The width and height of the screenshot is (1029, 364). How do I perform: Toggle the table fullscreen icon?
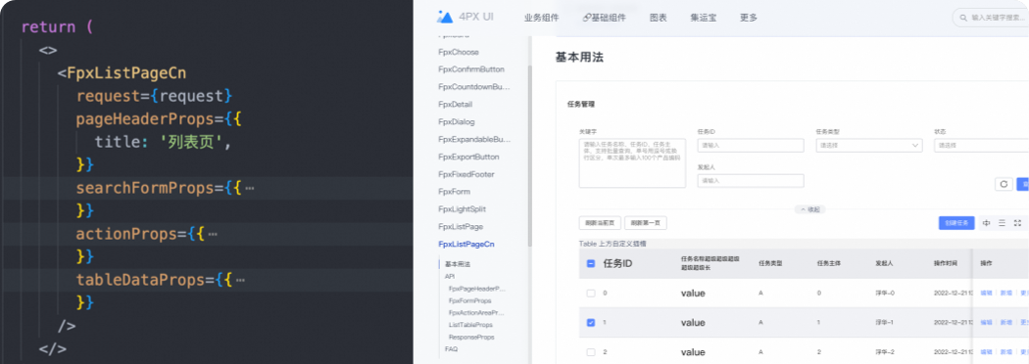[x=1018, y=223]
